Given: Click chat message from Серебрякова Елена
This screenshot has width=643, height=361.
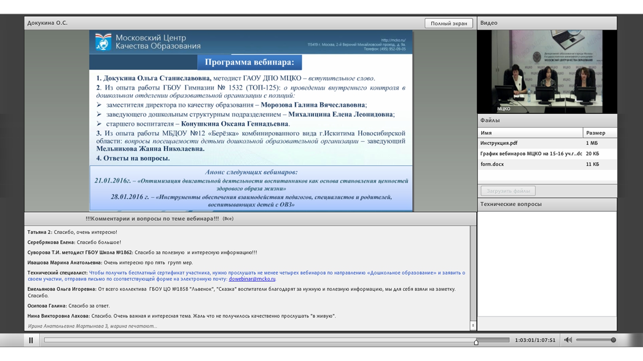Looking at the screenshot, I should [74, 243].
